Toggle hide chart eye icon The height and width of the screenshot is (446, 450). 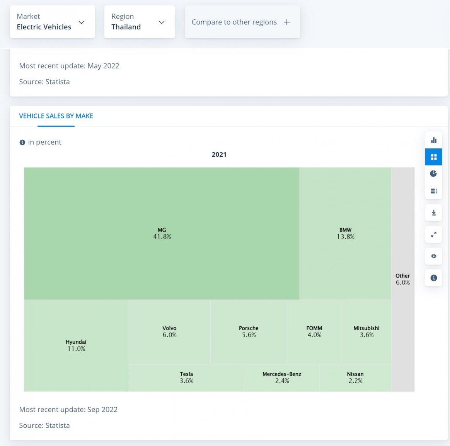(433, 256)
